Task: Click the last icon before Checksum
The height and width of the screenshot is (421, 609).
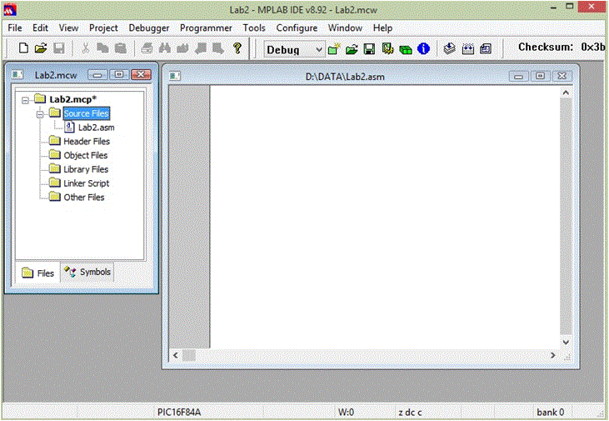Action: click(486, 49)
